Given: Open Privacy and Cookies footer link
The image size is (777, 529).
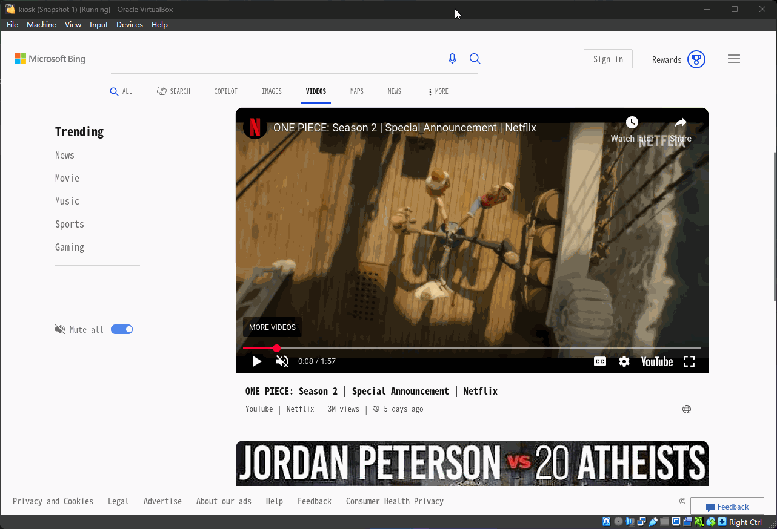Looking at the screenshot, I should 53,501.
